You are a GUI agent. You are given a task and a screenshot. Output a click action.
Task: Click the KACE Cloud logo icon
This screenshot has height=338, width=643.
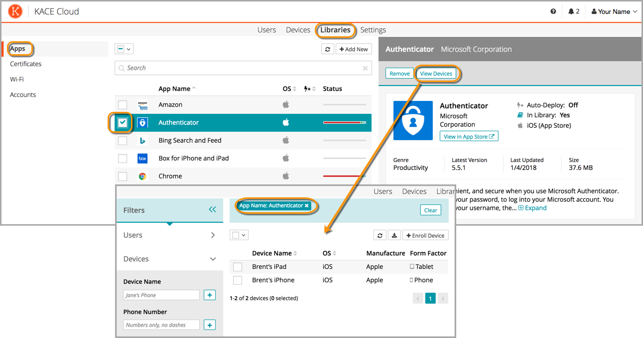[15, 11]
